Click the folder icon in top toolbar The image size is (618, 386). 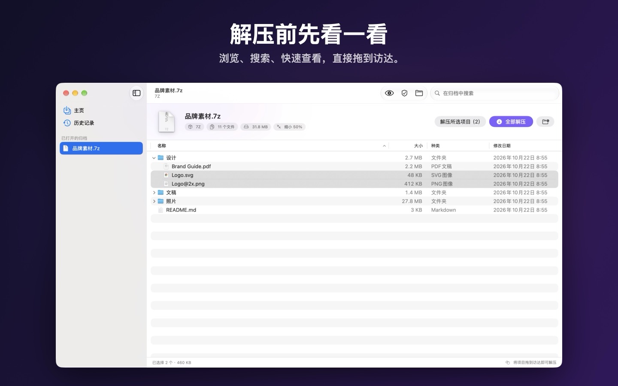coord(419,93)
